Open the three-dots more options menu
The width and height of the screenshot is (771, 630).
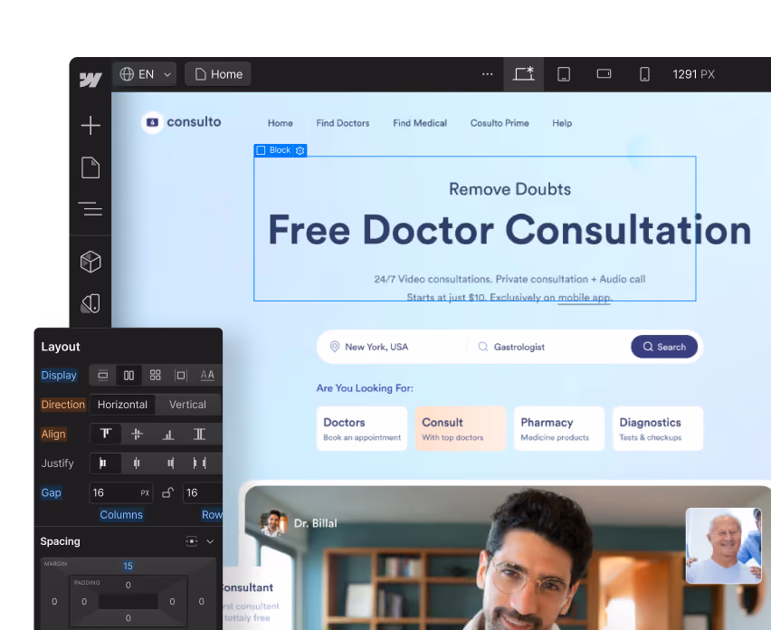tap(487, 74)
